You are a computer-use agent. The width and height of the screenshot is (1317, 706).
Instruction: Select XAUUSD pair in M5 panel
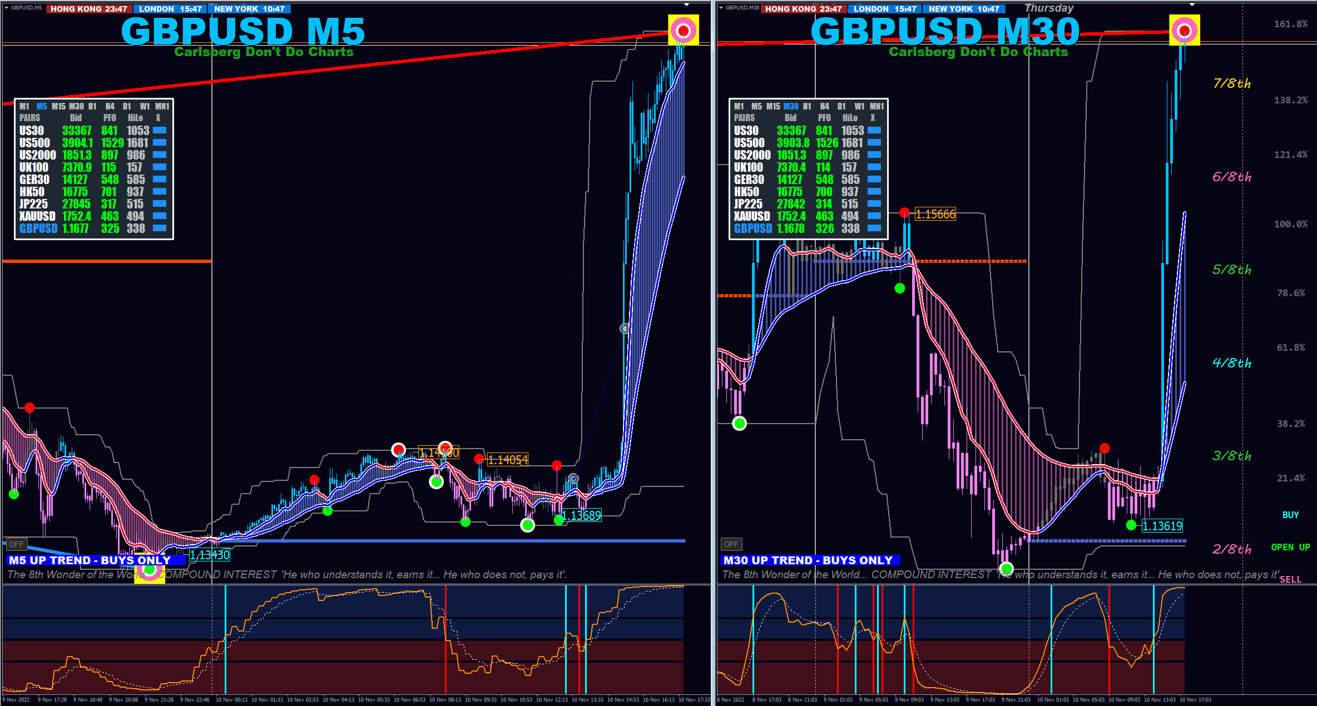pyautogui.click(x=37, y=216)
